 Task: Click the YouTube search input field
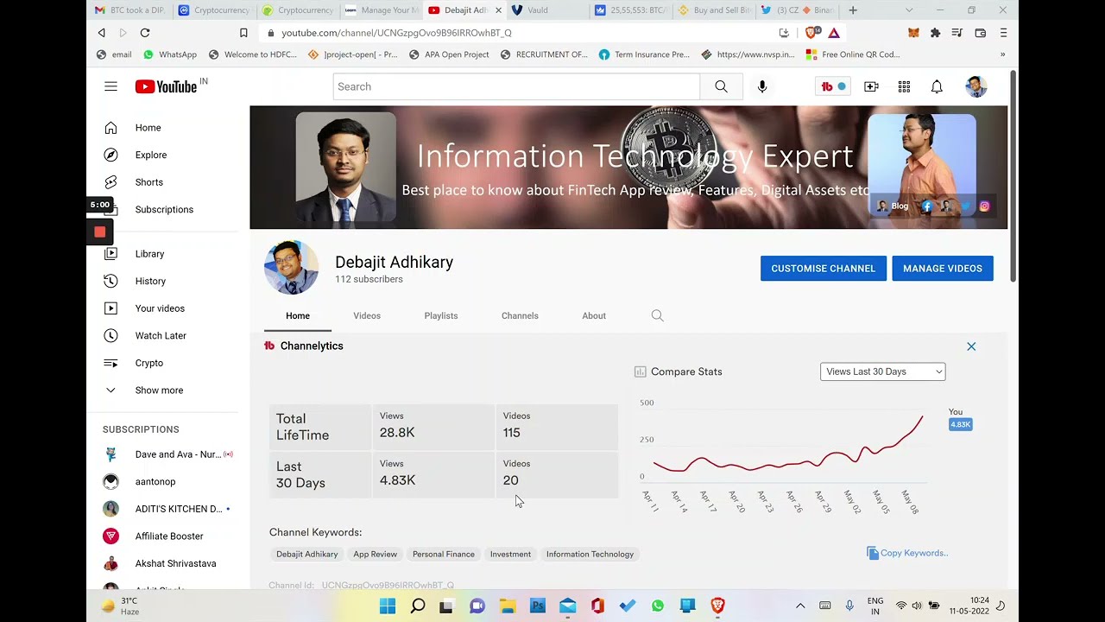[x=516, y=86]
